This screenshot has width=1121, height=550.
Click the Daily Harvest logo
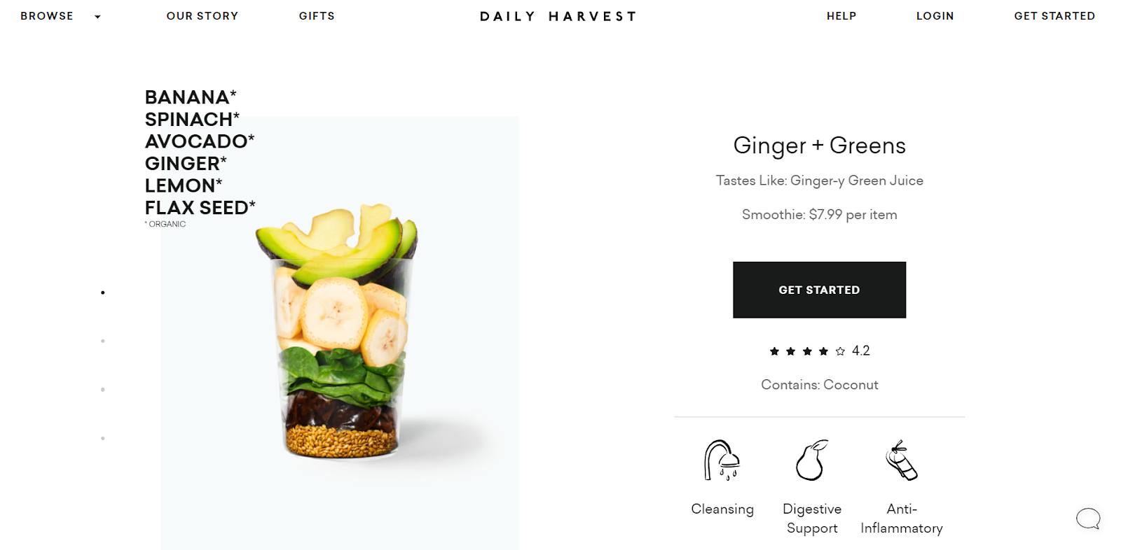[558, 16]
